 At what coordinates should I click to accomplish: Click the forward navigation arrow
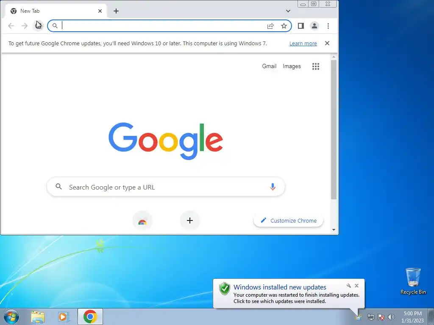[25, 26]
